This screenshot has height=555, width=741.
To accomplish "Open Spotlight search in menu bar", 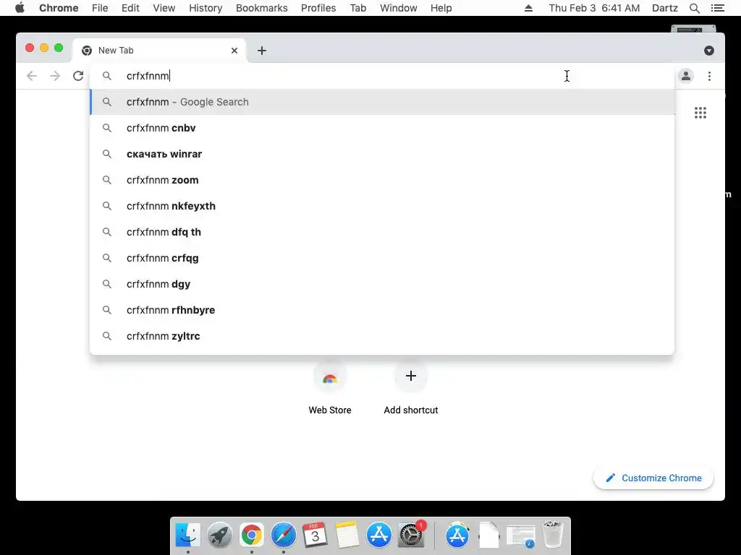I will 694,8.
